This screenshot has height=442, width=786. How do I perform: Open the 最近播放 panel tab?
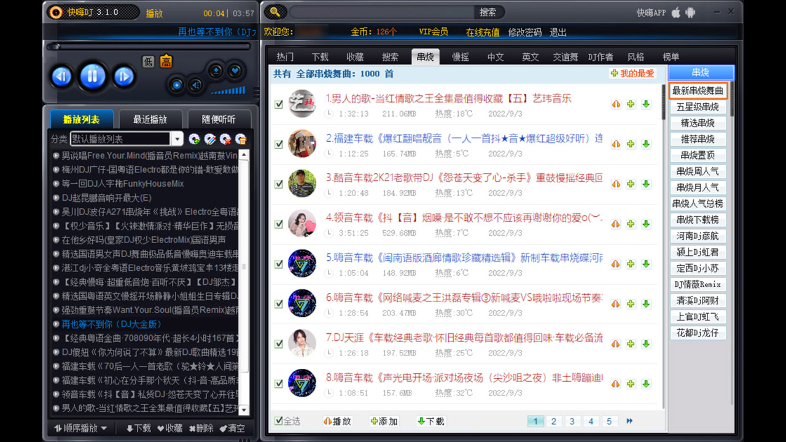(x=151, y=120)
